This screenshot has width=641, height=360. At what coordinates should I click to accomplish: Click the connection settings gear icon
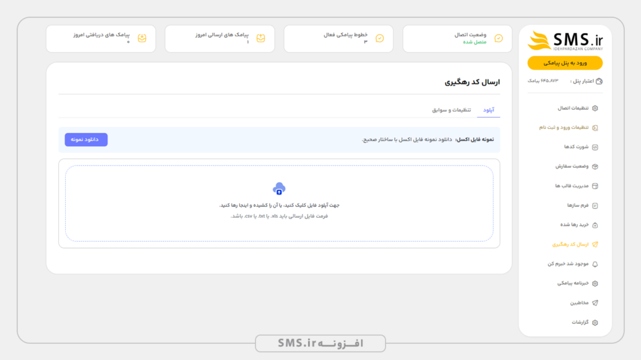(x=595, y=108)
